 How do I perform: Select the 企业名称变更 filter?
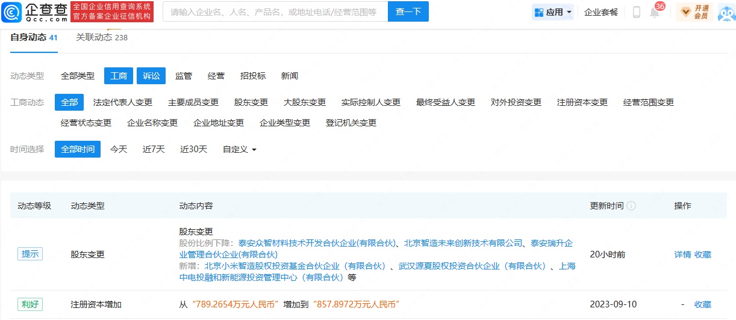[152, 123]
